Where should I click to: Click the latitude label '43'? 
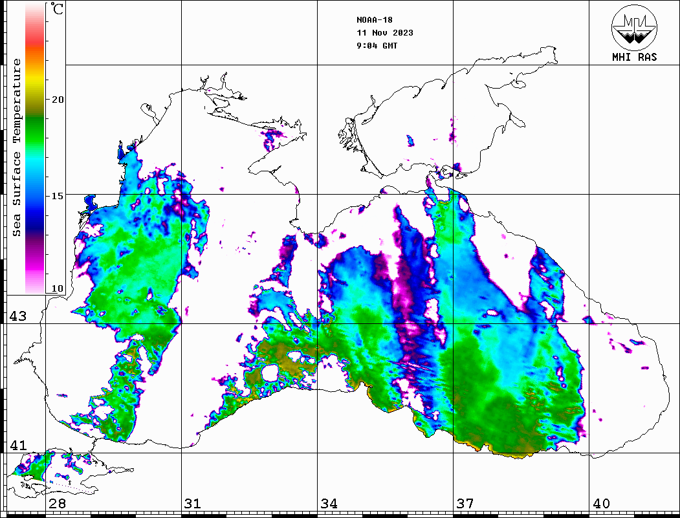(x=17, y=316)
